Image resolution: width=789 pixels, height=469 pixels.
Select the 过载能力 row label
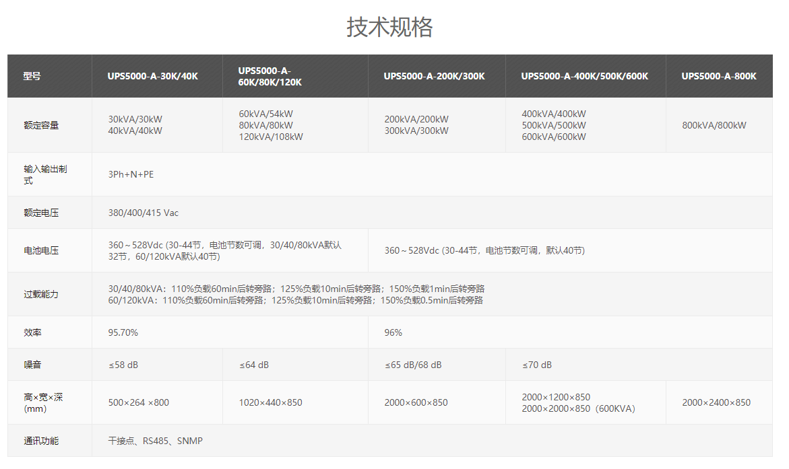pyautogui.click(x=40, y=294)
